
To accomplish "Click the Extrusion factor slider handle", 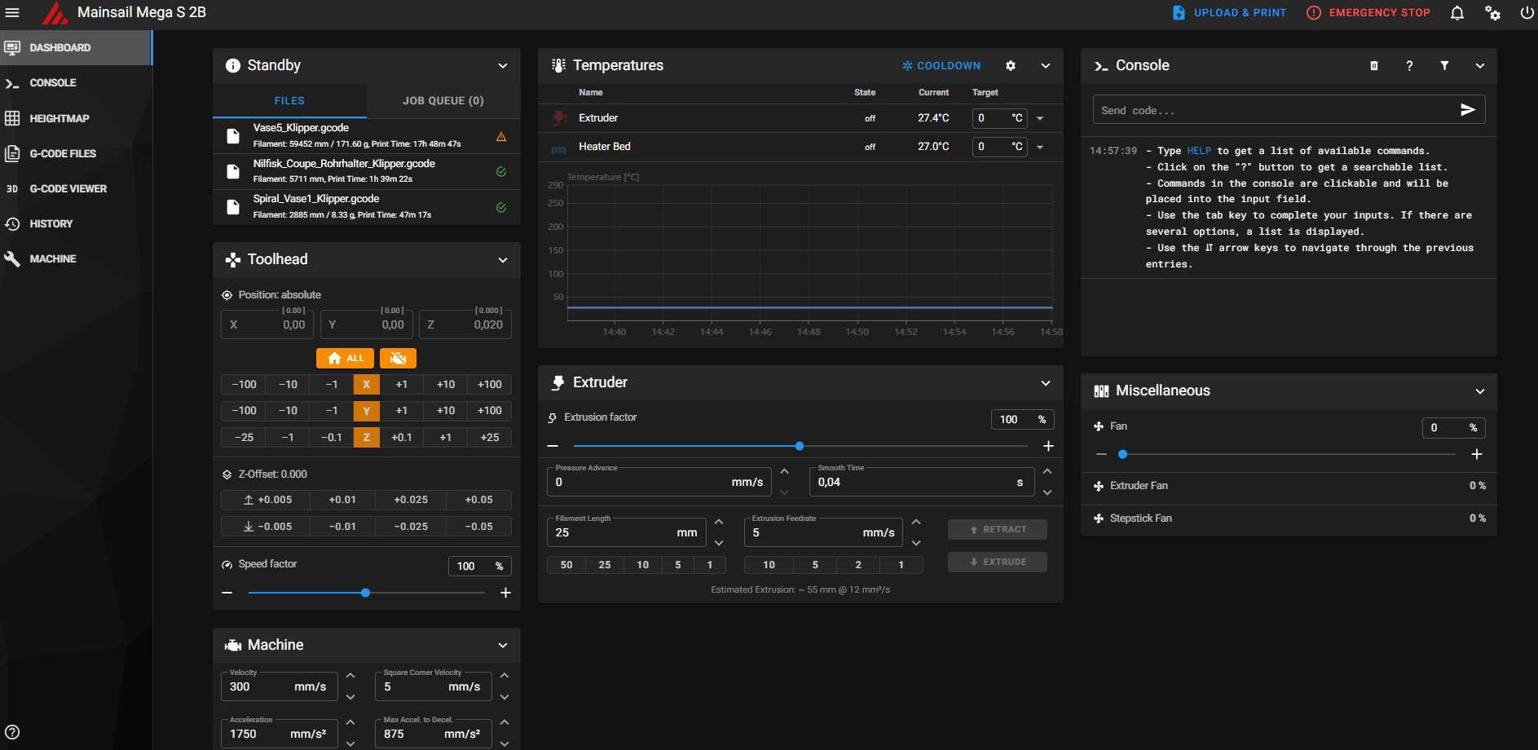I will (800, 446).
